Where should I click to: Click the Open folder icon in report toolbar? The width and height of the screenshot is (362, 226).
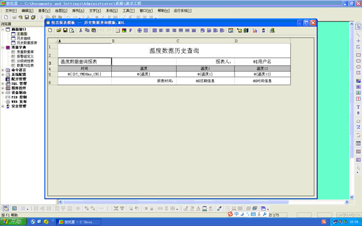[58, 30]
